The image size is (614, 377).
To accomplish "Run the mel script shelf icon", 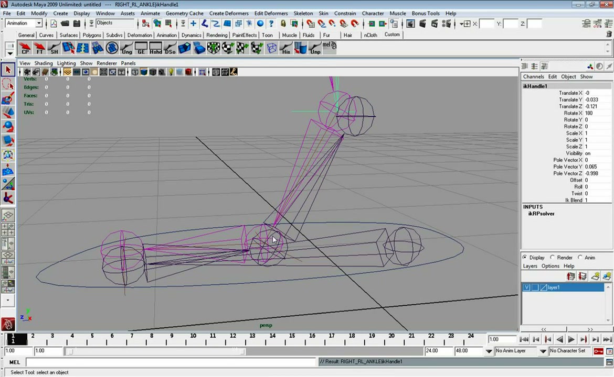I will coord(330,48).
